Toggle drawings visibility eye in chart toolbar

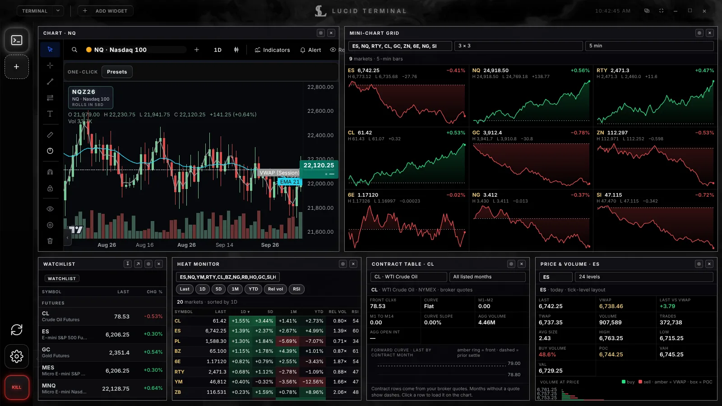click(50, 209)
